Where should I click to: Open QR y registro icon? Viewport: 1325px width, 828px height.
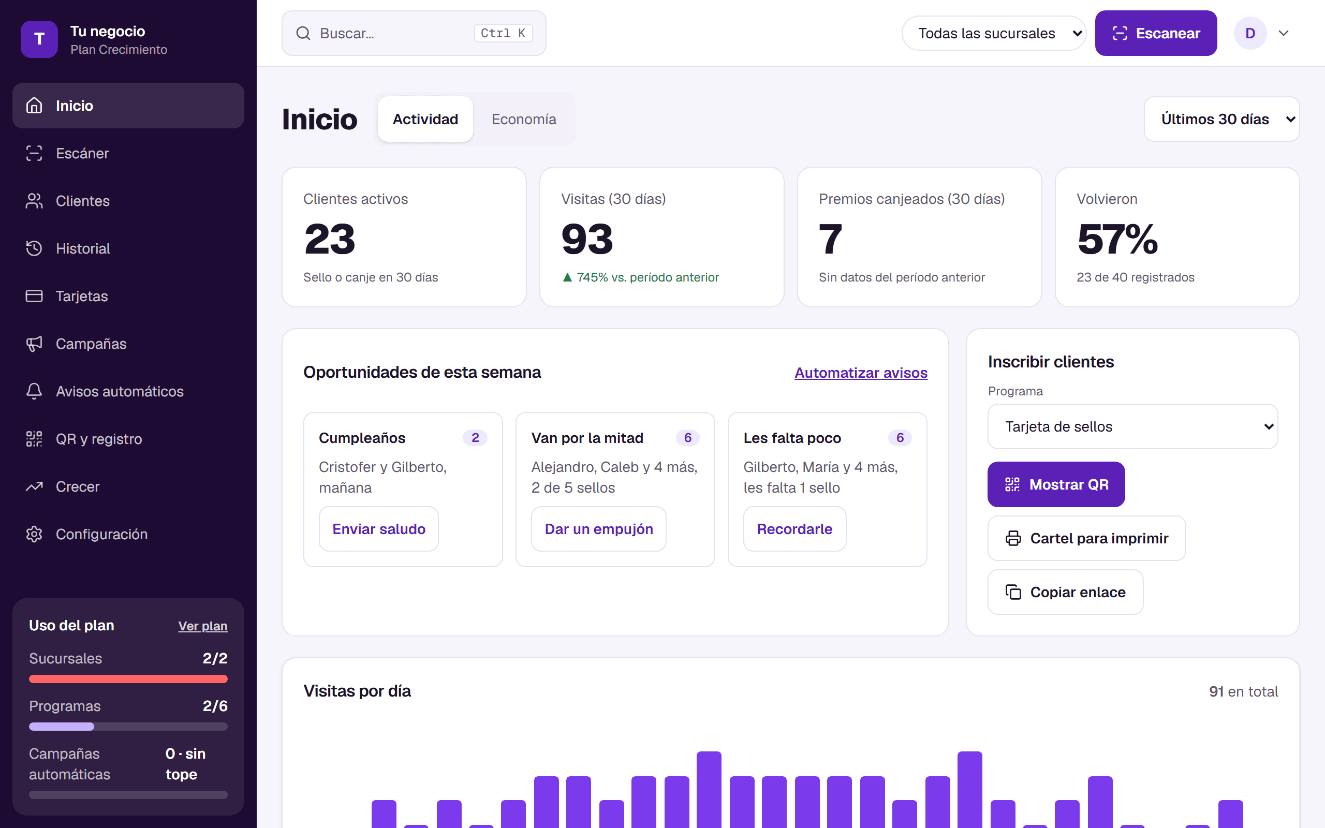point(34,439)
